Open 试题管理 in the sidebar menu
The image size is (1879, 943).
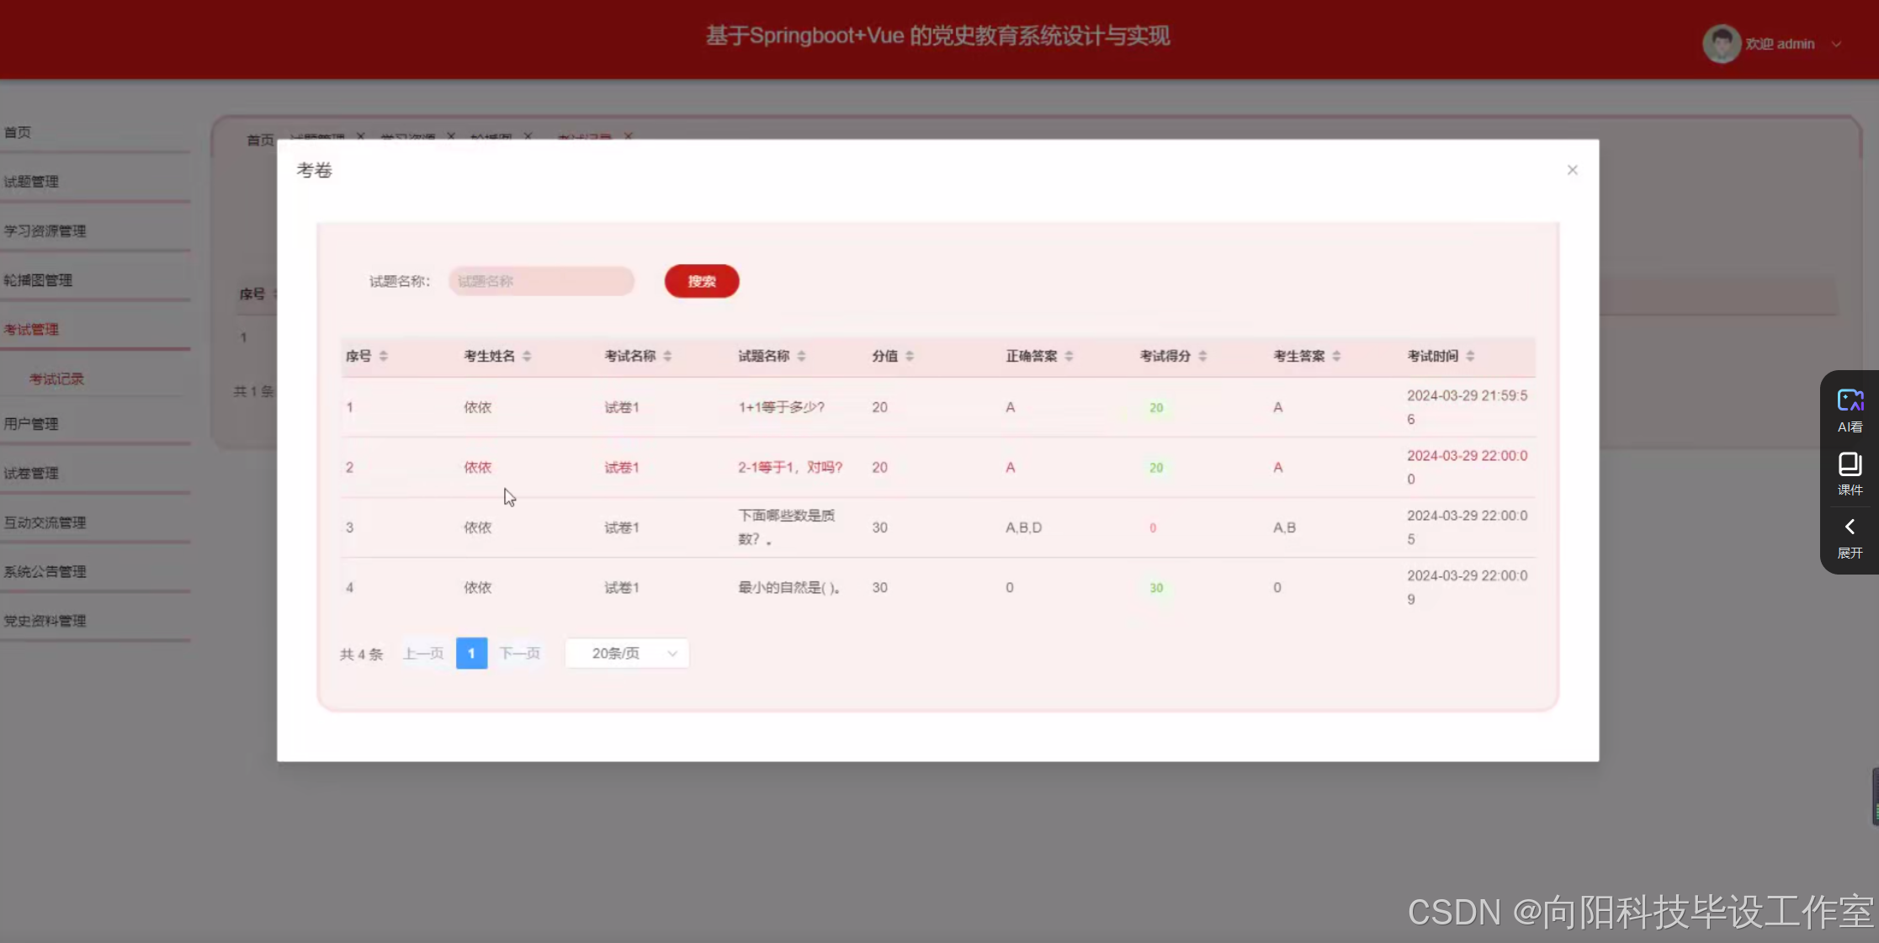(31, 182)
